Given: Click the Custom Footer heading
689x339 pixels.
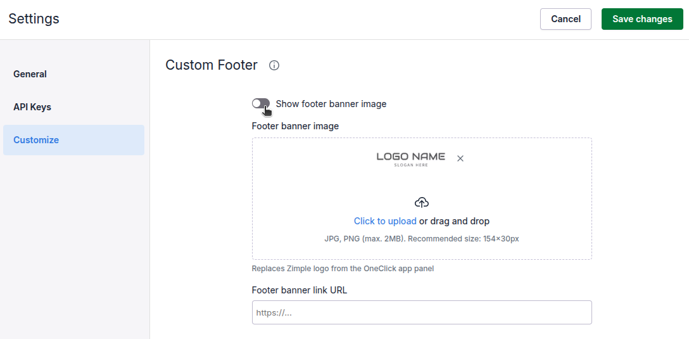Looking at the screenshot, I should click(x=212, y=65).
